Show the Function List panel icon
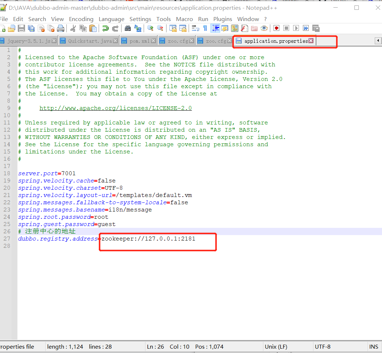The width and height of the screenshot is (382, 353). pos(245,29)
